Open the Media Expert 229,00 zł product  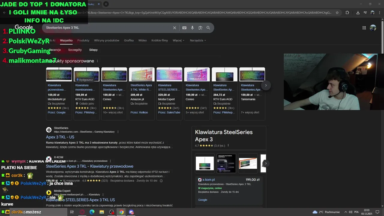point(169,94)
